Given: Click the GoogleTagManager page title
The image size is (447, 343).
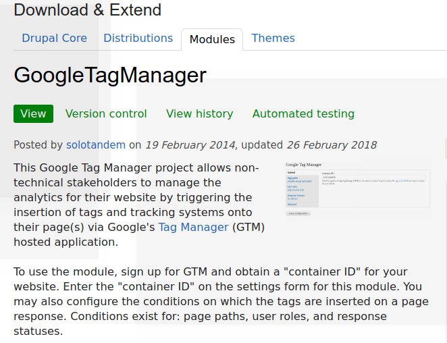Looking at the screenshot, I should pyautogui.click(x=110, y=75).
